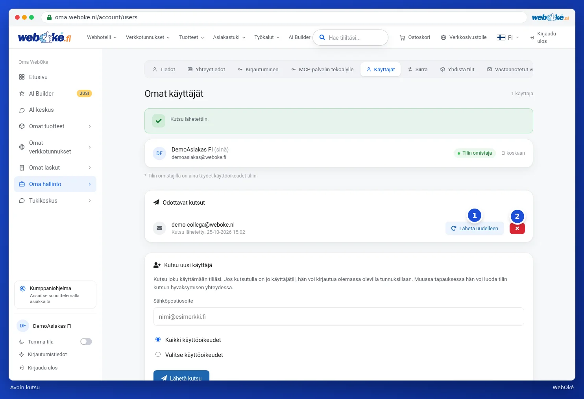The height and width of the screenshot is (399, 584).
Task: Click the search magnifier icon
Action: (322, 37)
